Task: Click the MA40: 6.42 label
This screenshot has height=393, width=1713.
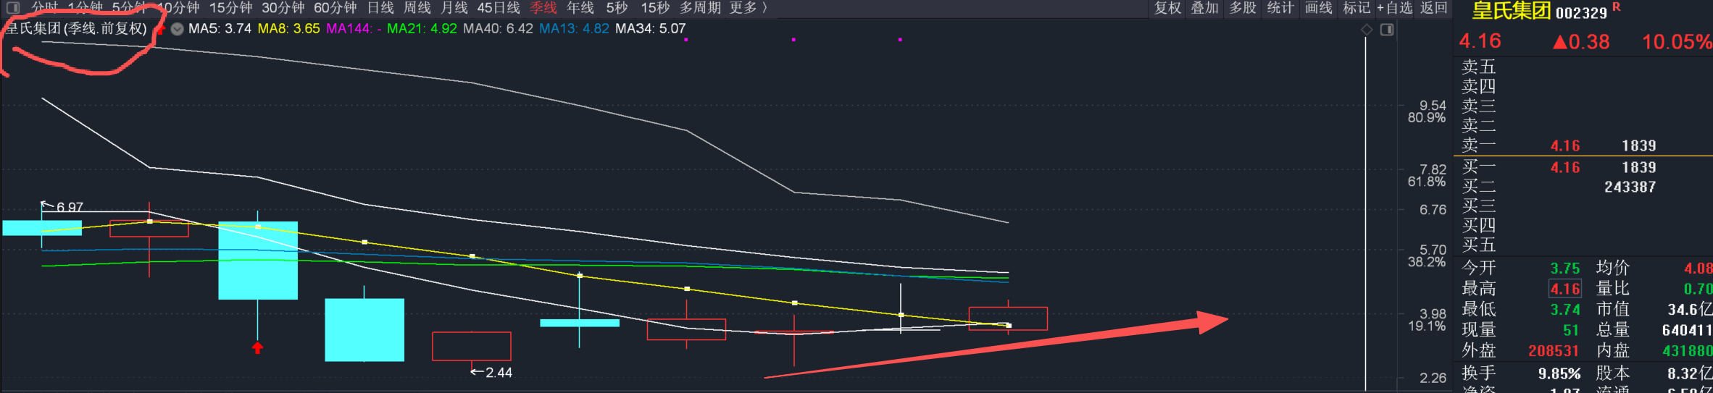Action: [498, 29]
